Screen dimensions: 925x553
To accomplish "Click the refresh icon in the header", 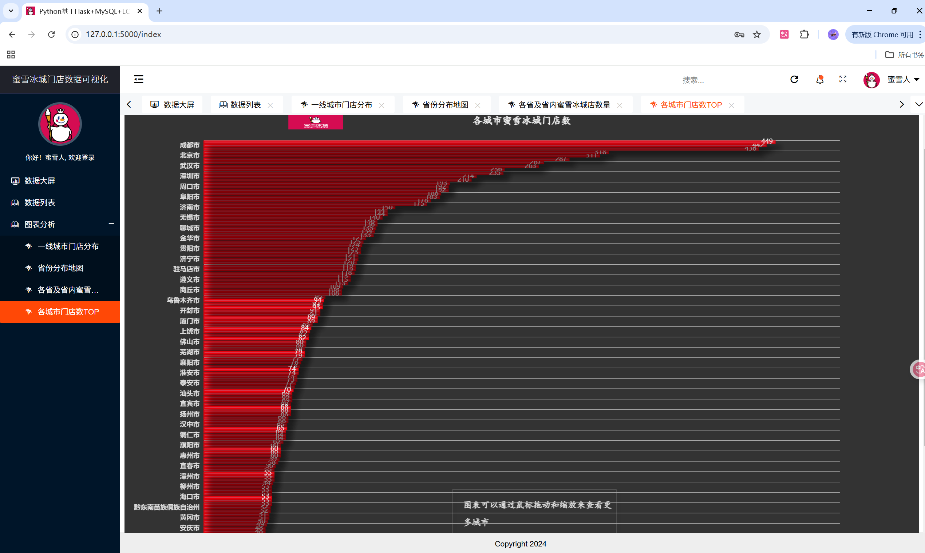I will pyautogui.click(x=794, y=79).
